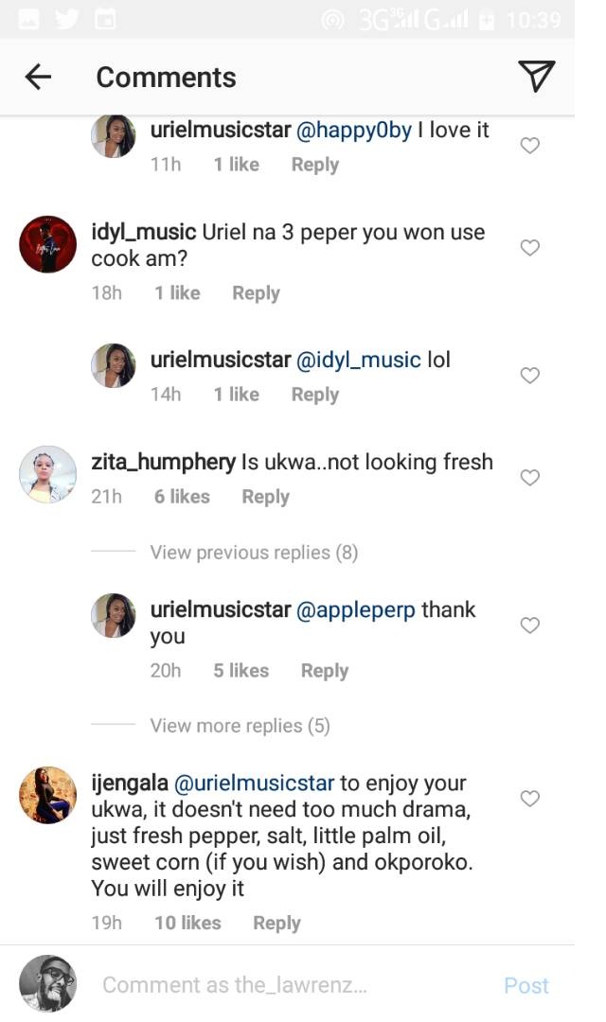The height and width of the screenshot is (1022, 606).
Task: Open the direct share paper plane icon
Action: (536, 77)
